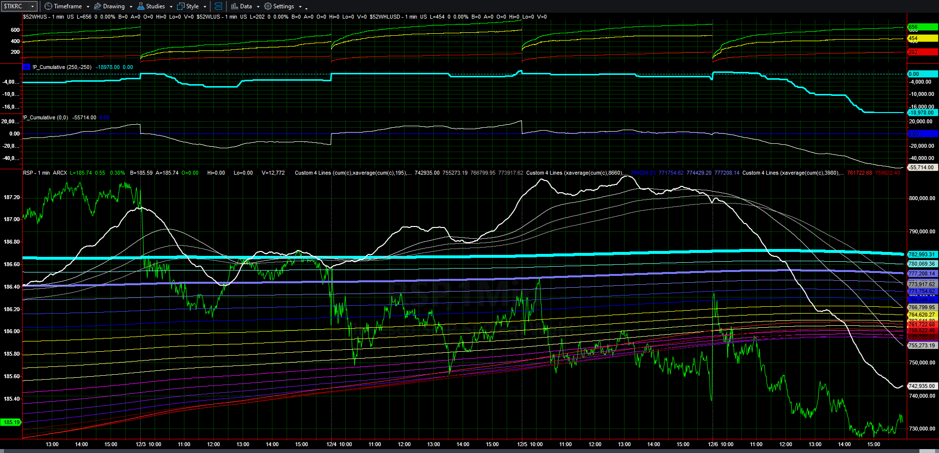Click the green 185.19 left axis price tag

click(x=11, y=422)
